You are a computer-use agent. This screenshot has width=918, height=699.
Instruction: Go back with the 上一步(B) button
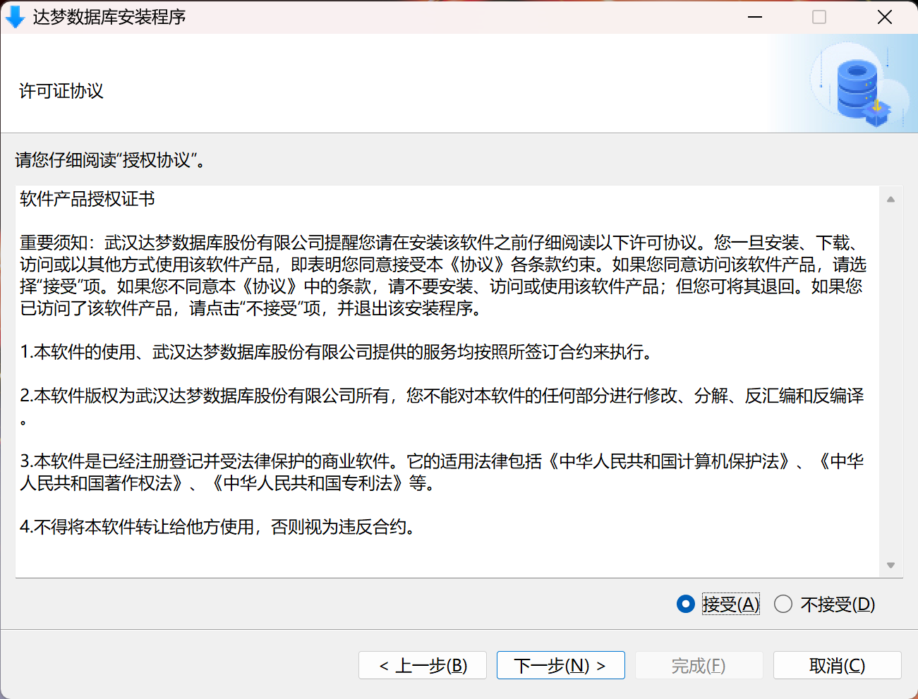423,665
